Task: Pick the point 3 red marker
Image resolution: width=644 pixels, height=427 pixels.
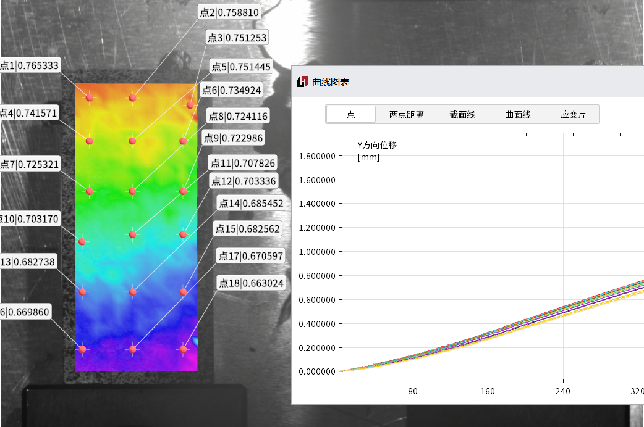Action: (190, 105)
